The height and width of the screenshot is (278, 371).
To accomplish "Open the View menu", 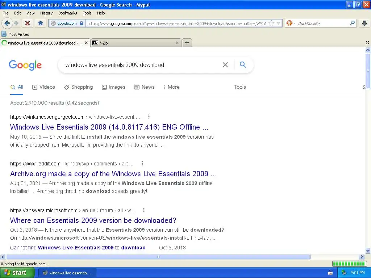I will point(30,13).
